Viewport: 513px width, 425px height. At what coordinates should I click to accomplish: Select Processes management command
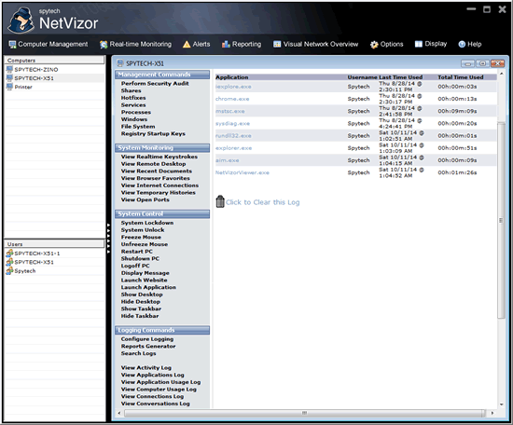tap(136, 112)
